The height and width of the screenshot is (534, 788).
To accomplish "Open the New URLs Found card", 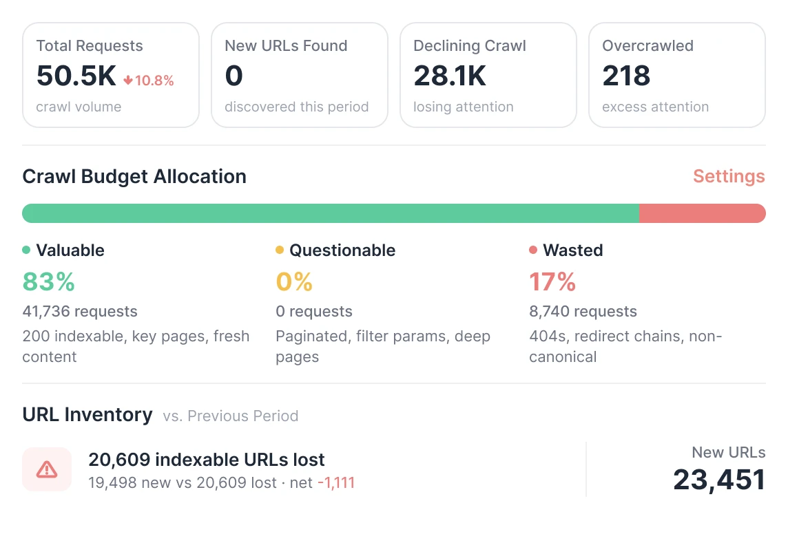I will click(x=300, y=75).
